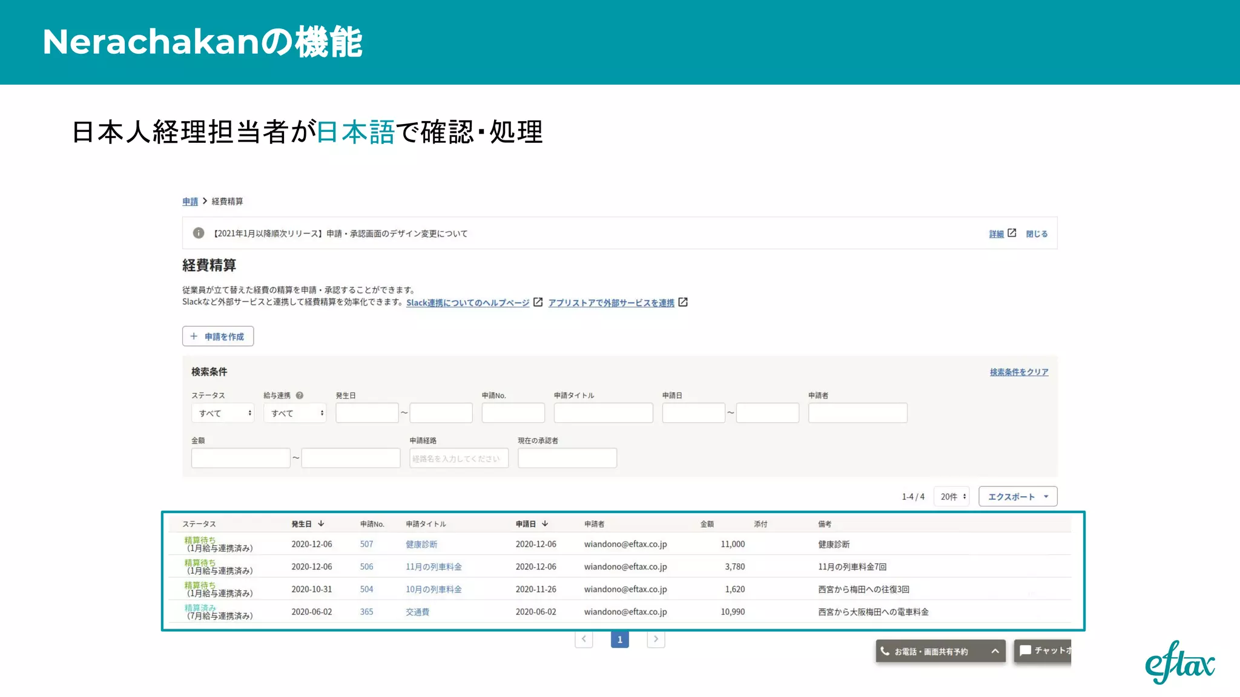Screen dimensions: 1240x697
Task: Open the ステータス dropdown
Action: click(x=223, y=413)
